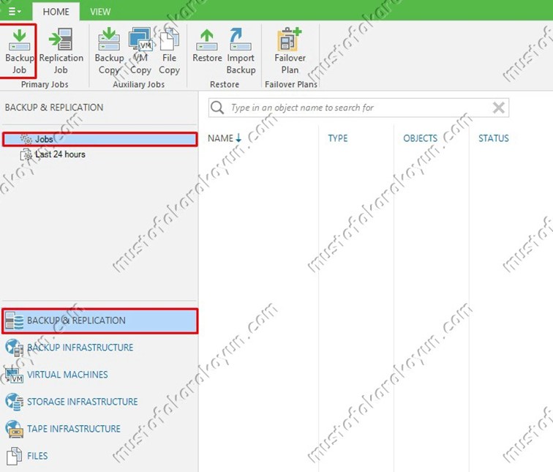Focus the object name search field
Image resolution: width=553 pixels, height=472 pixels.
click(x=358, y=108)
